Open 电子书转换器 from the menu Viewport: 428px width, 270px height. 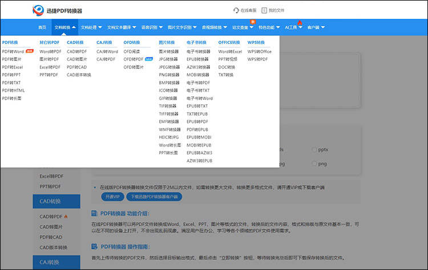pos(199,51)
